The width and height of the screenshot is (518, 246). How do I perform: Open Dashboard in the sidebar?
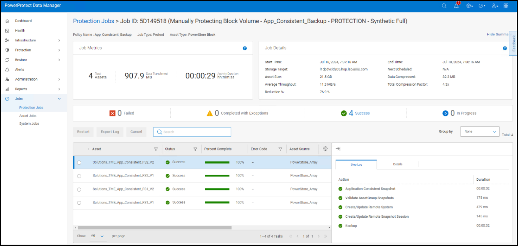pyautogui.click(x=23, y=21)
